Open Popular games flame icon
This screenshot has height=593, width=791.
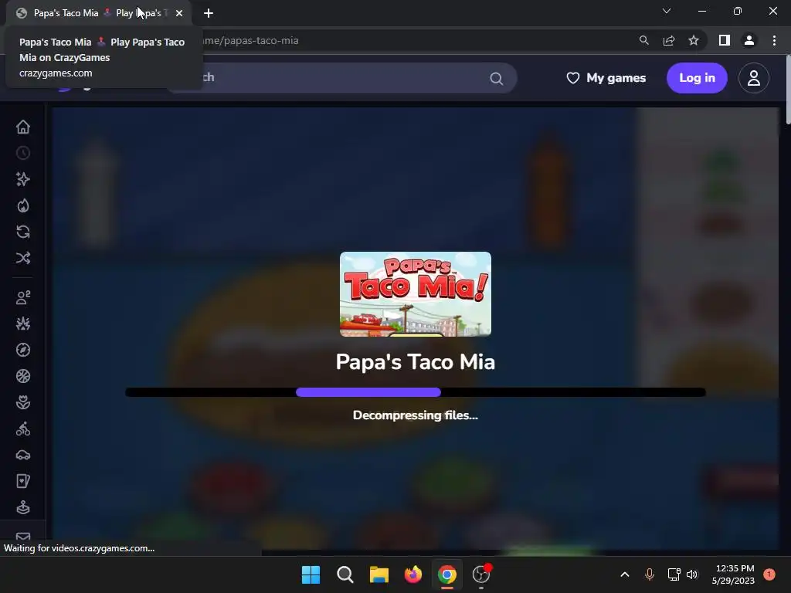click(23, 205)
